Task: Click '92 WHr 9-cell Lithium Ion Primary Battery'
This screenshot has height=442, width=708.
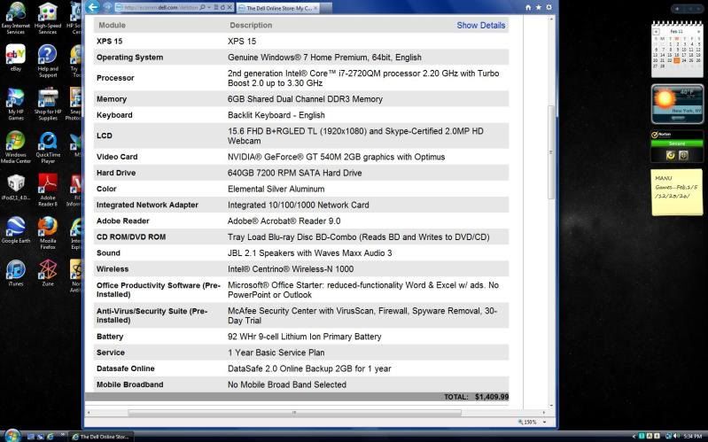Action: pos(304,337)
